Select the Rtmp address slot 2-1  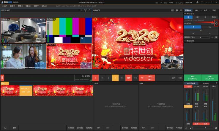[x=201, y=30]
